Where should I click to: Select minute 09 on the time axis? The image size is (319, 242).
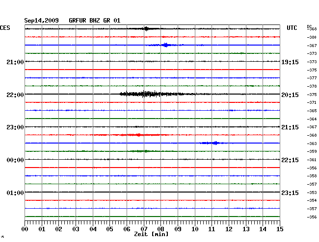coord(178,229)
